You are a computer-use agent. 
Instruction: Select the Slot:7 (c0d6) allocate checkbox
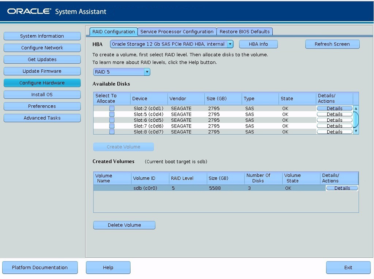click(112, 126)
